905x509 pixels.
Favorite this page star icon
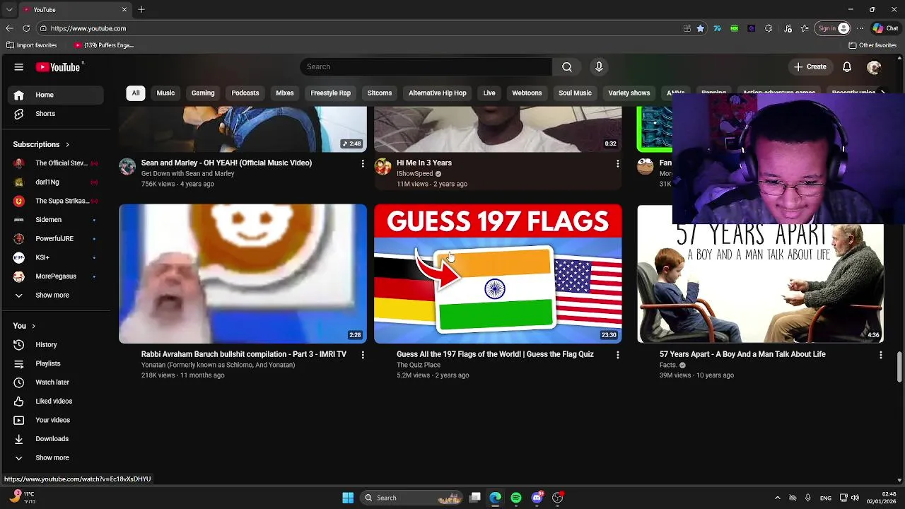click(701, 28)
